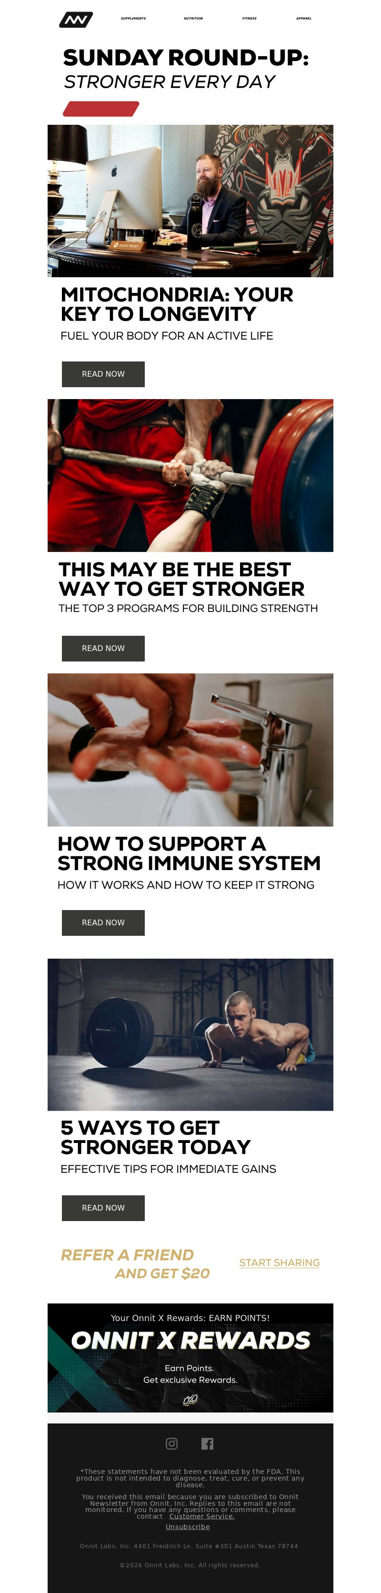Click the rewards key icon on banner
Image resolution: width=381 pixels, height=1593 pixels.
point(190,1400)
